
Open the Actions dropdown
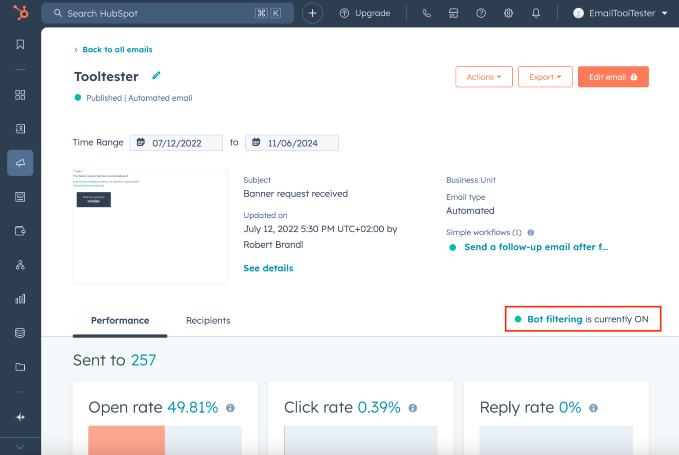point(484,76)
